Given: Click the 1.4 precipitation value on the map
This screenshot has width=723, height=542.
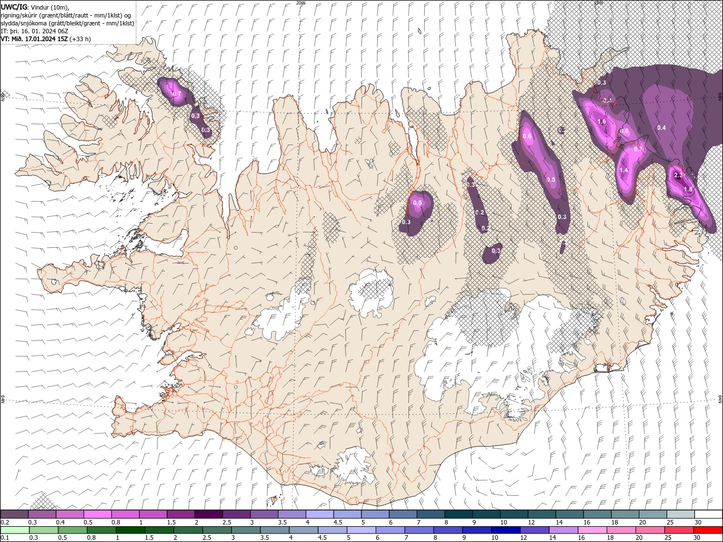Looking at the screenshot, I should click(624, 171).
